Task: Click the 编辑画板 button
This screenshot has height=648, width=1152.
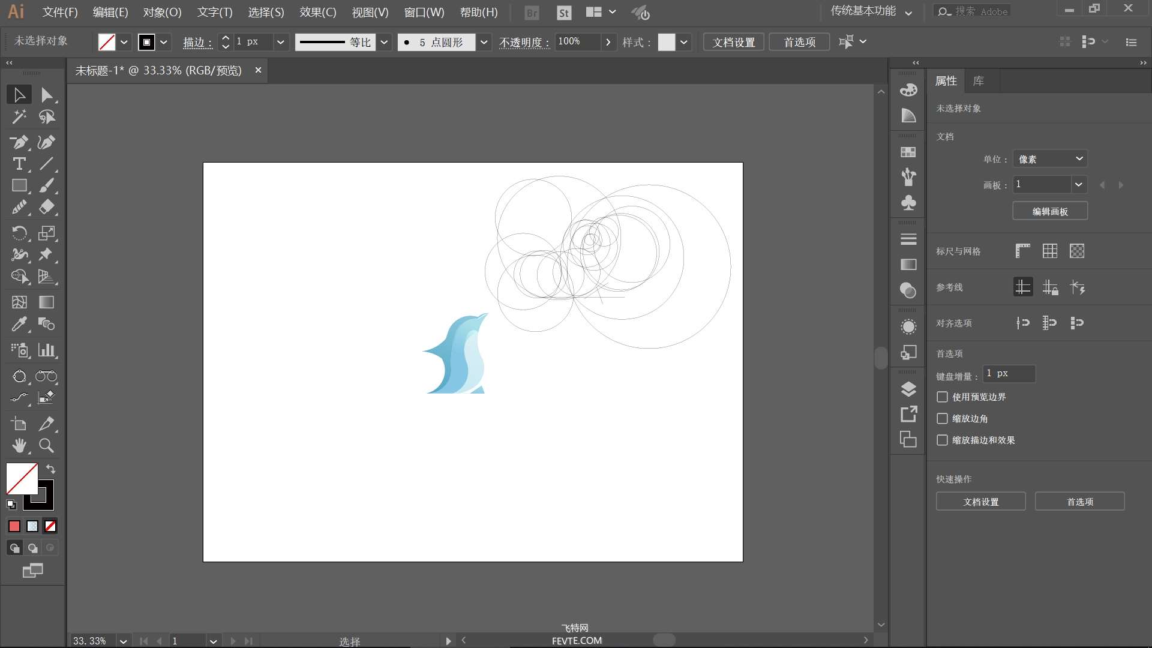Action: tap(1050, 211)
